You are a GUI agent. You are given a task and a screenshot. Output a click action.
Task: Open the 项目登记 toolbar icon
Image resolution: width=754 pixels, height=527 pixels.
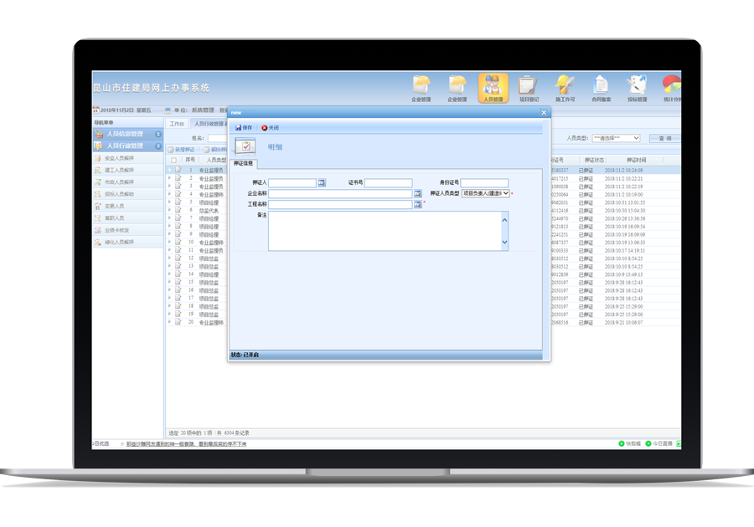pyautogui.click(x=527, y=86)
